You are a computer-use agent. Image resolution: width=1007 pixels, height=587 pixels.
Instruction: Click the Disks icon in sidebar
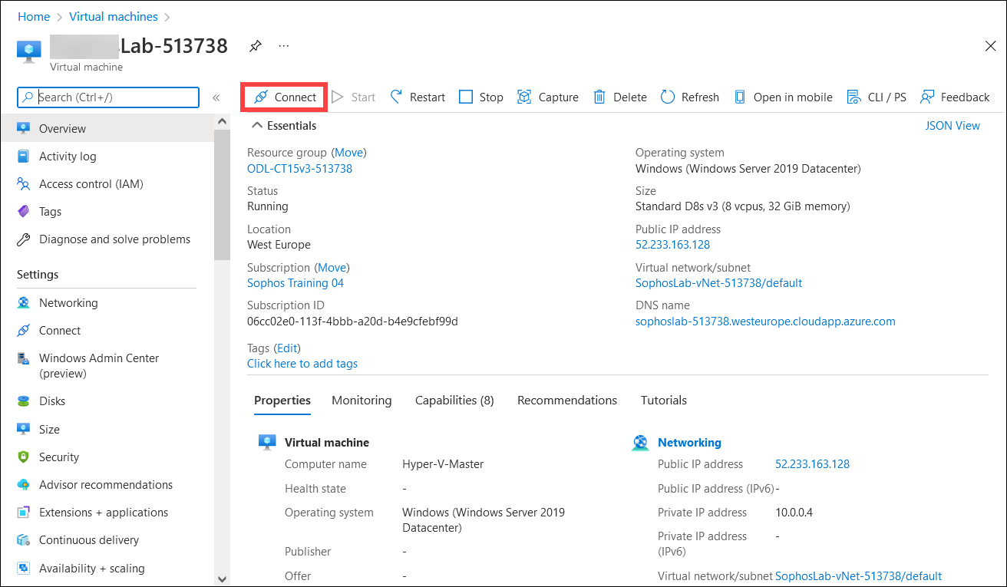[24, 401]
